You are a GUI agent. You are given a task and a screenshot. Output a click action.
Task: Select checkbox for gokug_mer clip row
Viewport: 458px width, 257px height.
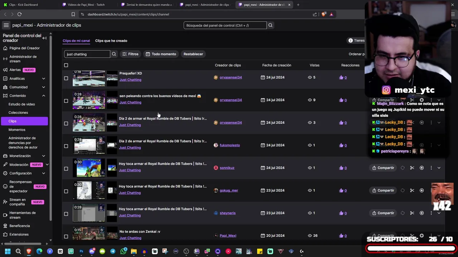pos(66,191)
